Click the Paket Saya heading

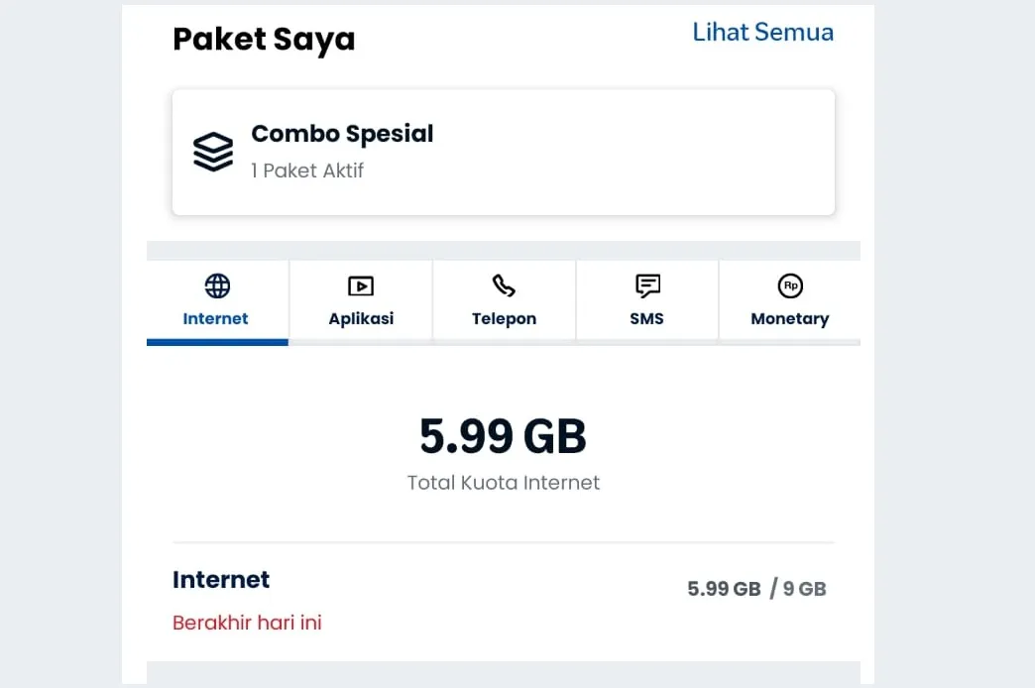[x=264, y=40]
